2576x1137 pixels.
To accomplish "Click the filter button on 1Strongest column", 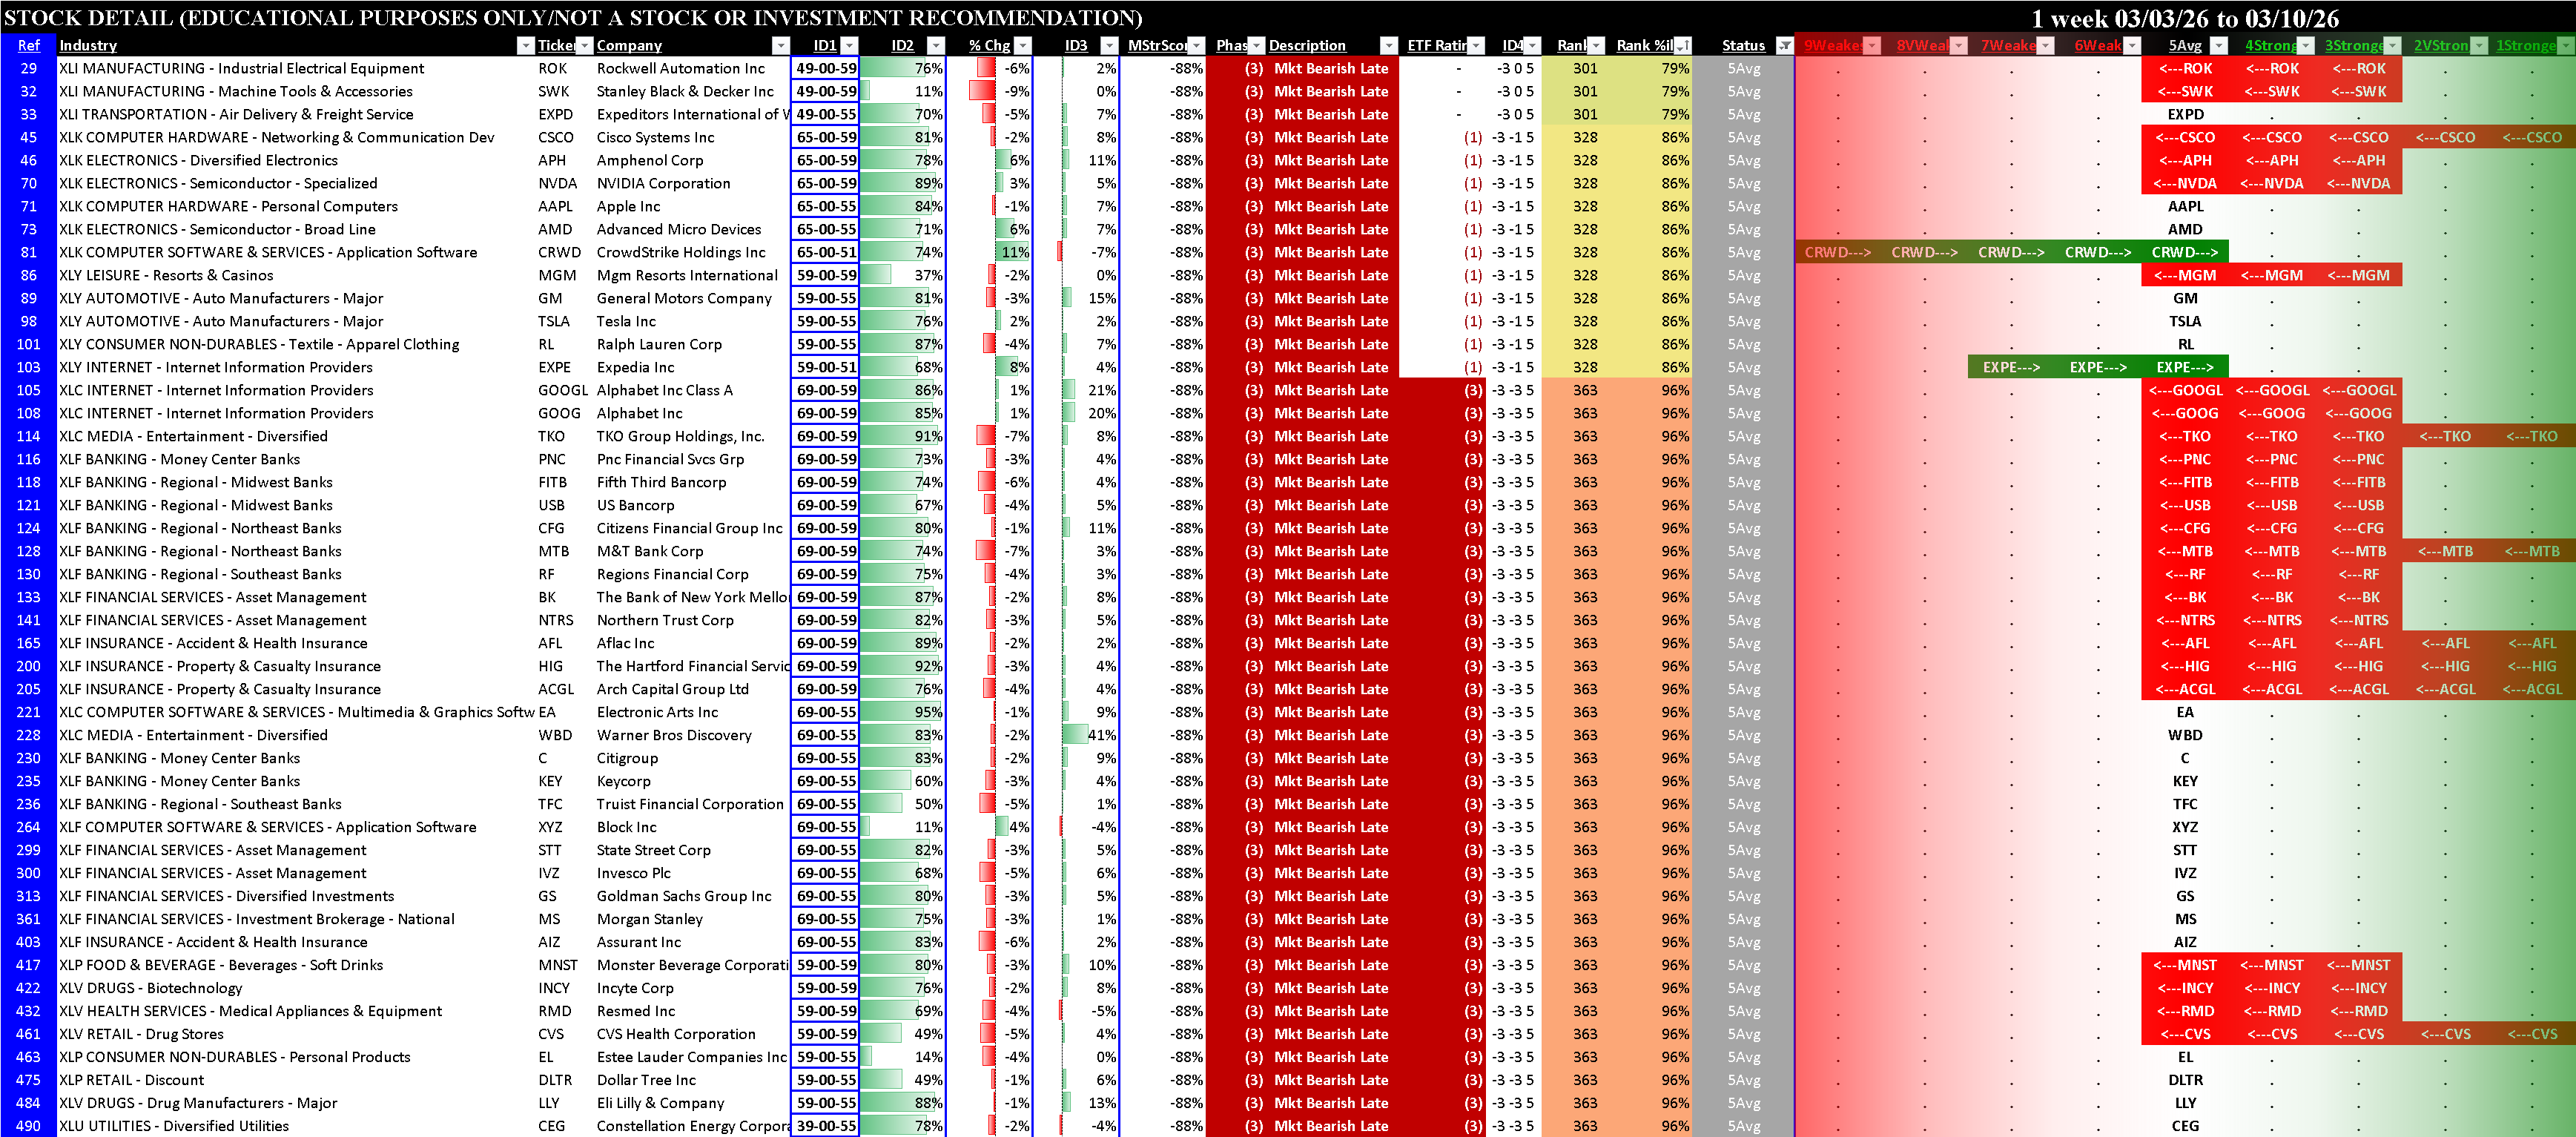I will (2567, 45).
